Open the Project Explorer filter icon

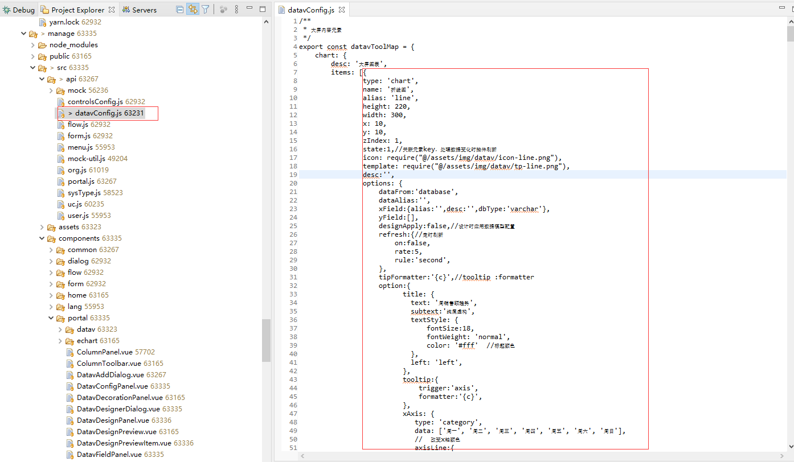click(206, 10)
